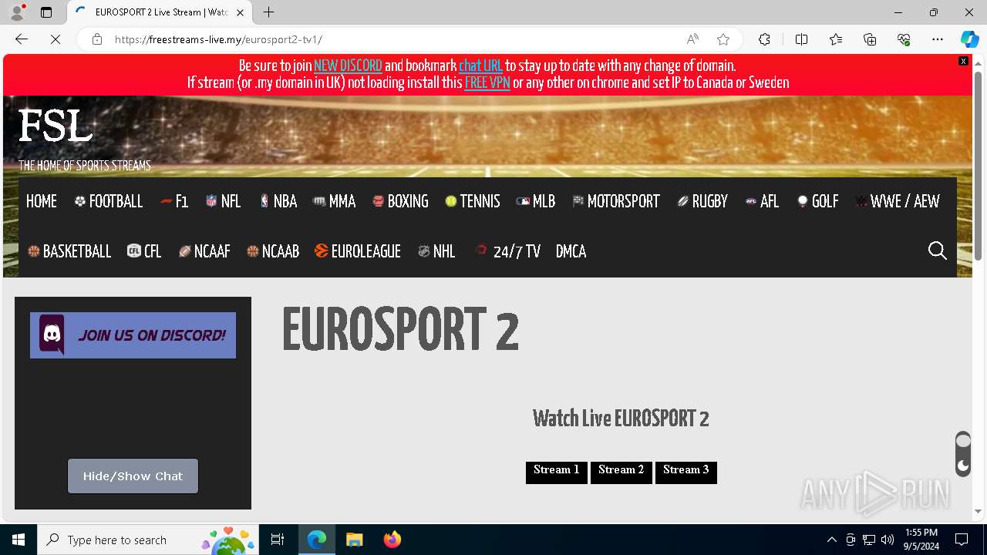Stop loading the page

point(56,39)
